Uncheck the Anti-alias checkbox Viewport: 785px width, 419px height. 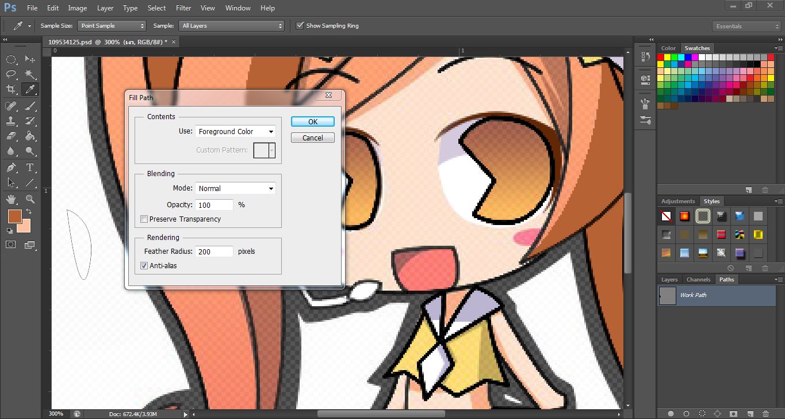[144, 266]
